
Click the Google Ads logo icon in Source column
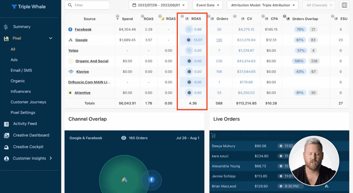[x=70, y=40]
